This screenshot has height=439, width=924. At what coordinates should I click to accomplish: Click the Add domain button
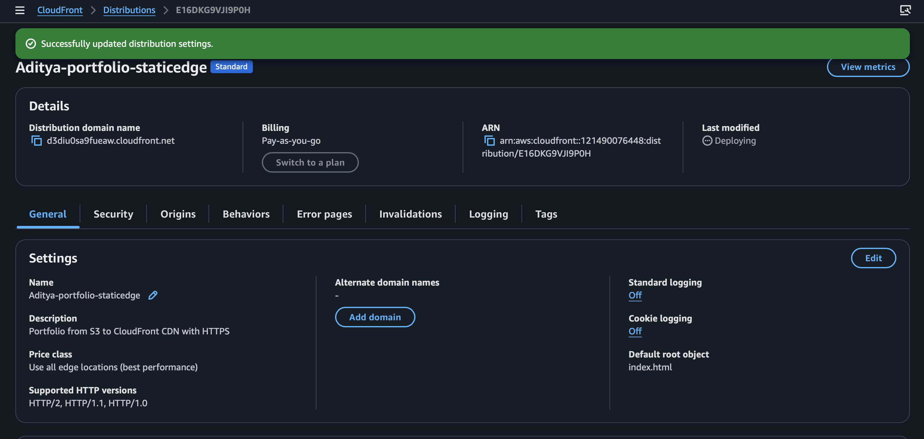pos(375,317)
